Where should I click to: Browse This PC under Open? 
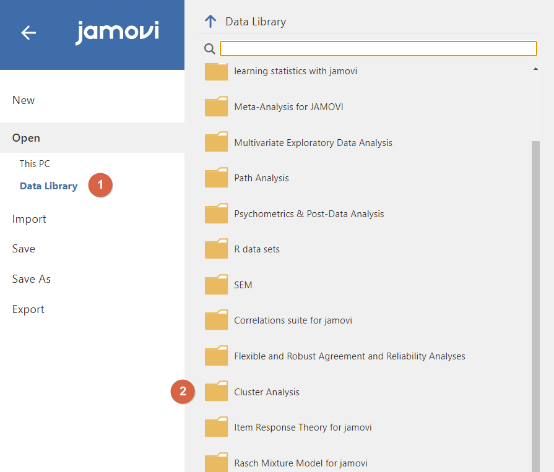(x=35, y=164)
